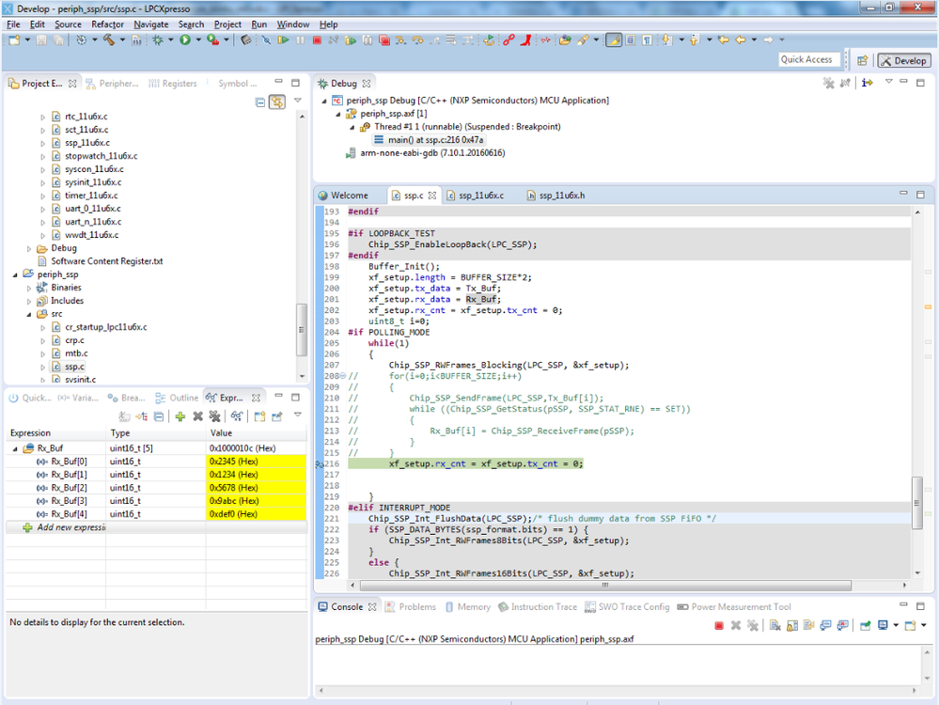The image size is (939, 705).
Task: Click the Resume debug icon in toolbar
Action: pos(282,40)
